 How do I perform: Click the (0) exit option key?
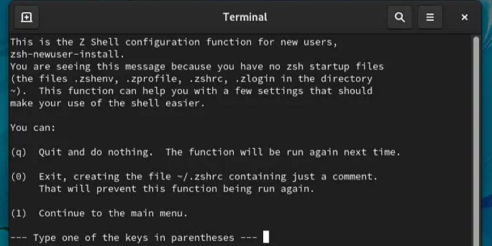[18, 177]
